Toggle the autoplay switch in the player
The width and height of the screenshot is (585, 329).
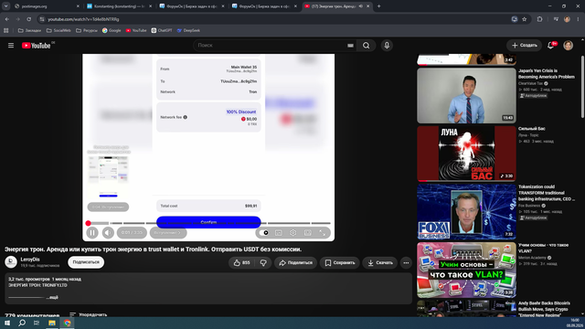264,233
